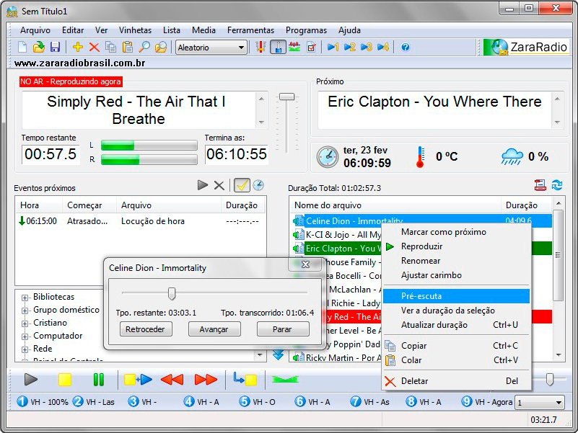Click the red rewind double-arrow icon
Image resolution: width=578 pixels, height=433 pixels.
pos(172,380)
